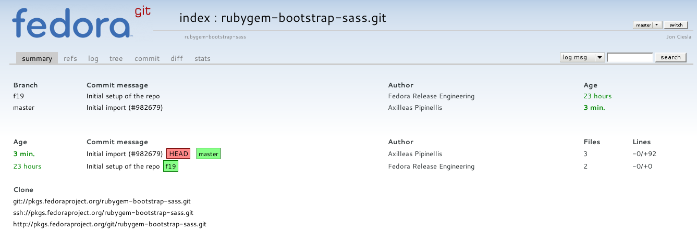Open the 'Initial setup of the repo' commit in commit list
The height and width of the screenshot is (231, 697).
click(123, 166)
